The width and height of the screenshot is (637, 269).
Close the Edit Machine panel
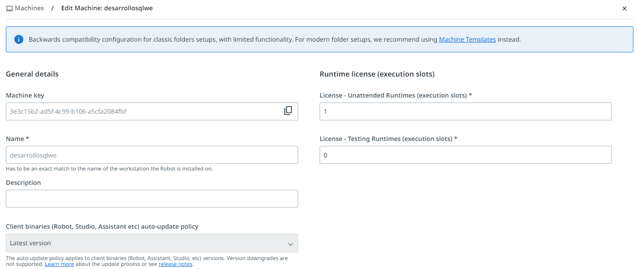(x=624, y=9)
